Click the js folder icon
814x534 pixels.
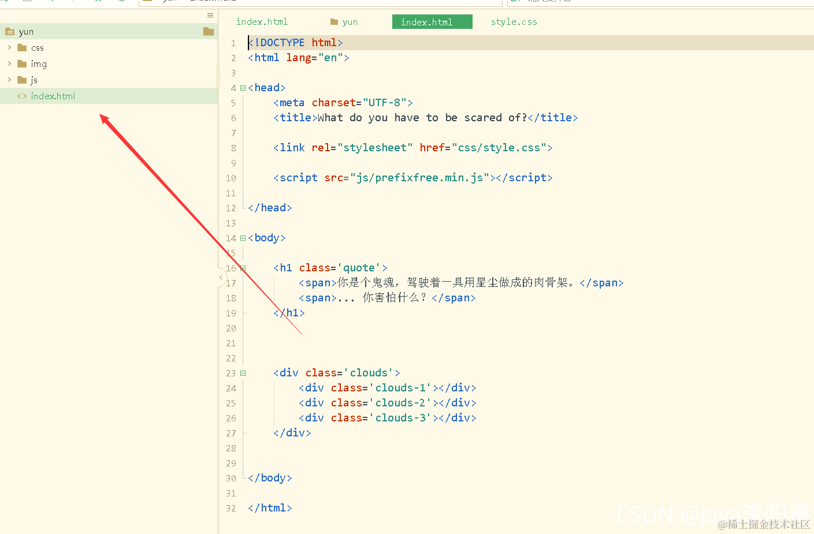[22, 80]
